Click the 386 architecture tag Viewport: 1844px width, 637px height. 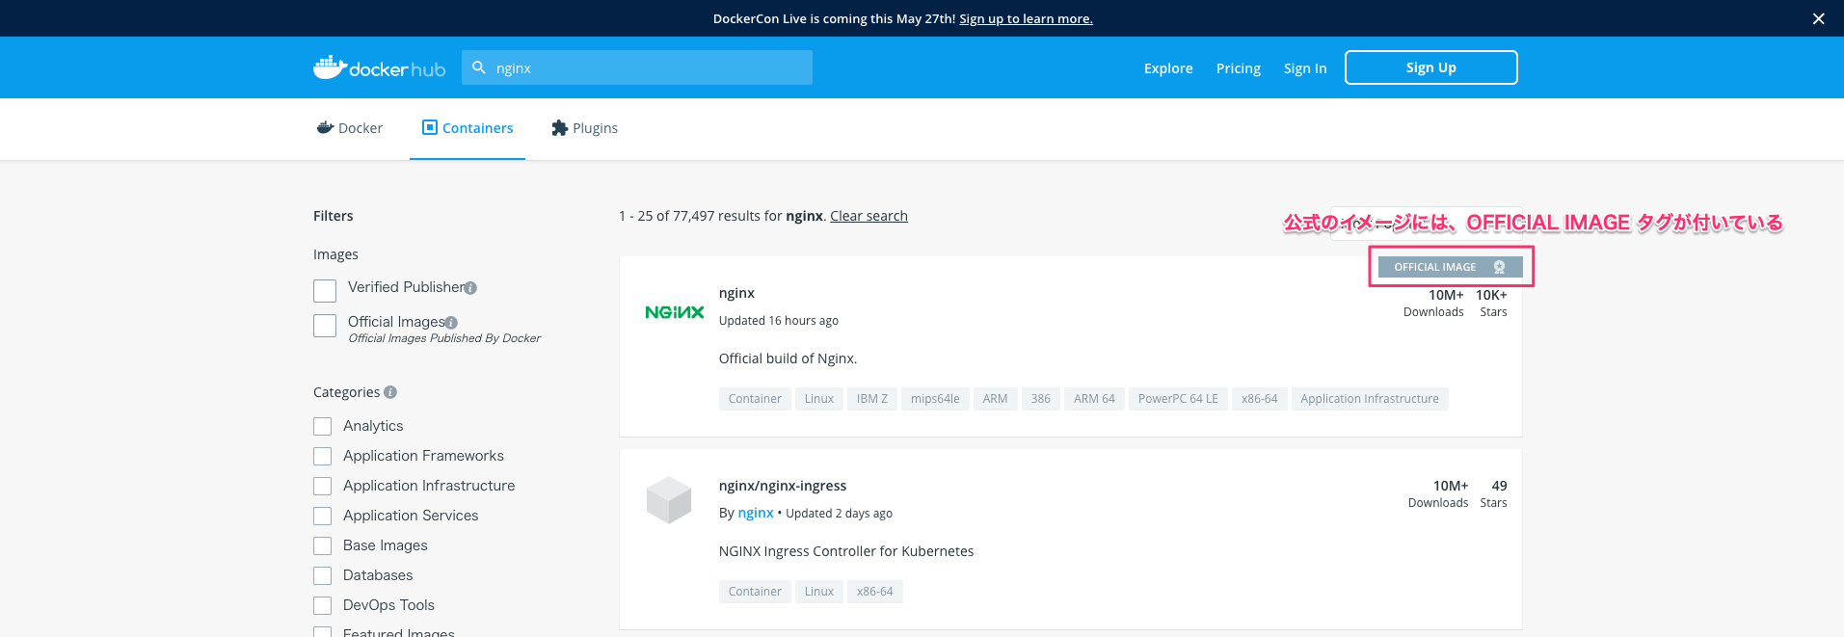[1041, 399]
